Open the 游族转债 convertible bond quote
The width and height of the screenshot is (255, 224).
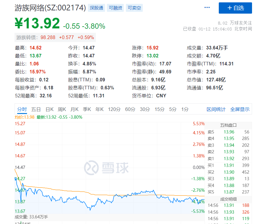[55, 37]
